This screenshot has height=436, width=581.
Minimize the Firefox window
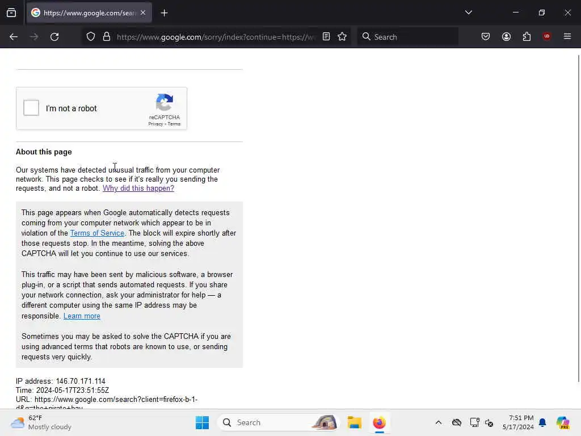tap(515, 12)
